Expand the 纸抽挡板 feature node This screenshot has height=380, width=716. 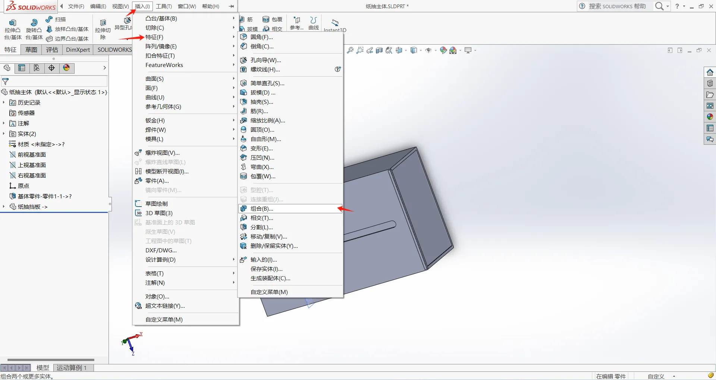tap(4, 207)
